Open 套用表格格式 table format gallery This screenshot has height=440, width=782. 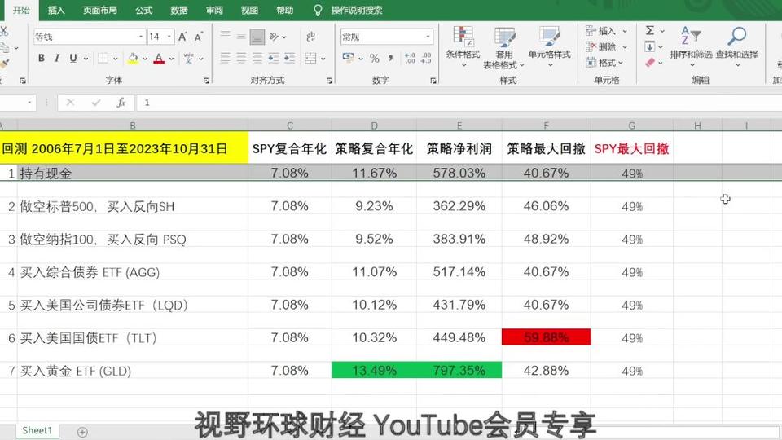tap(504, 48)
